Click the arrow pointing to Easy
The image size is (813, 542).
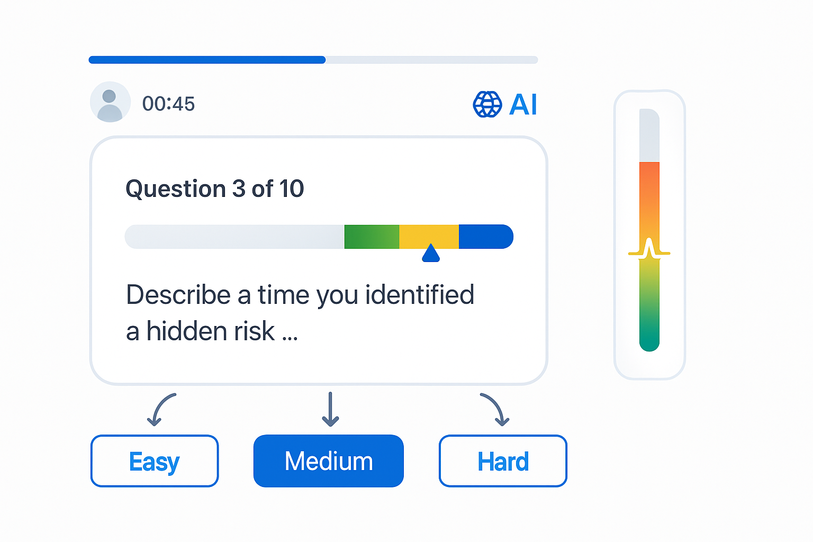[x=161, y=410]
